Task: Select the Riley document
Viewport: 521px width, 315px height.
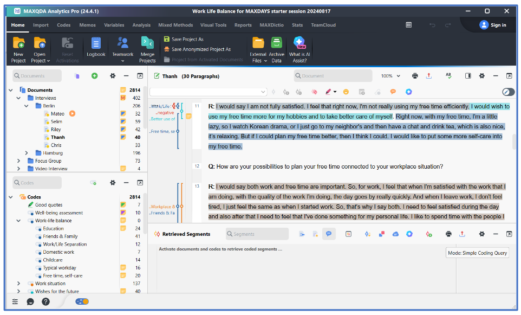Action: pyautogui.click(x=56, y=130)
